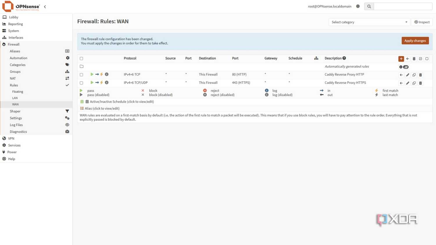
Task: Open the Lobby page
Action: point(36,17)
